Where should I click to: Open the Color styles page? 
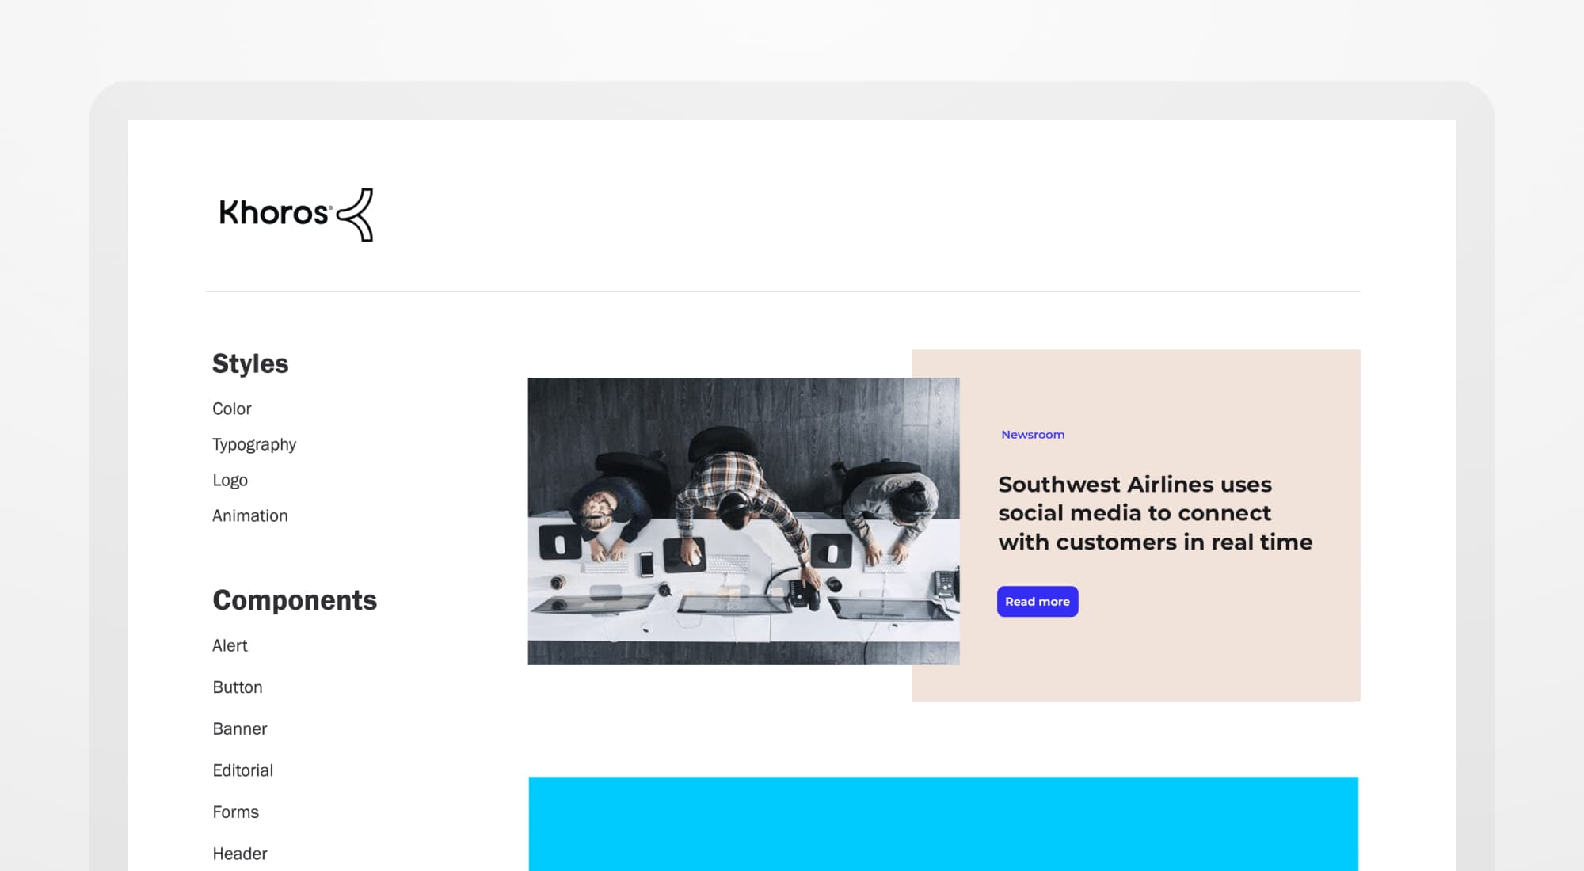pos(231,409)
